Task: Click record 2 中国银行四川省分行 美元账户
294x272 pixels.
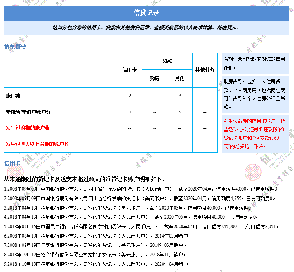Action: 140,198
